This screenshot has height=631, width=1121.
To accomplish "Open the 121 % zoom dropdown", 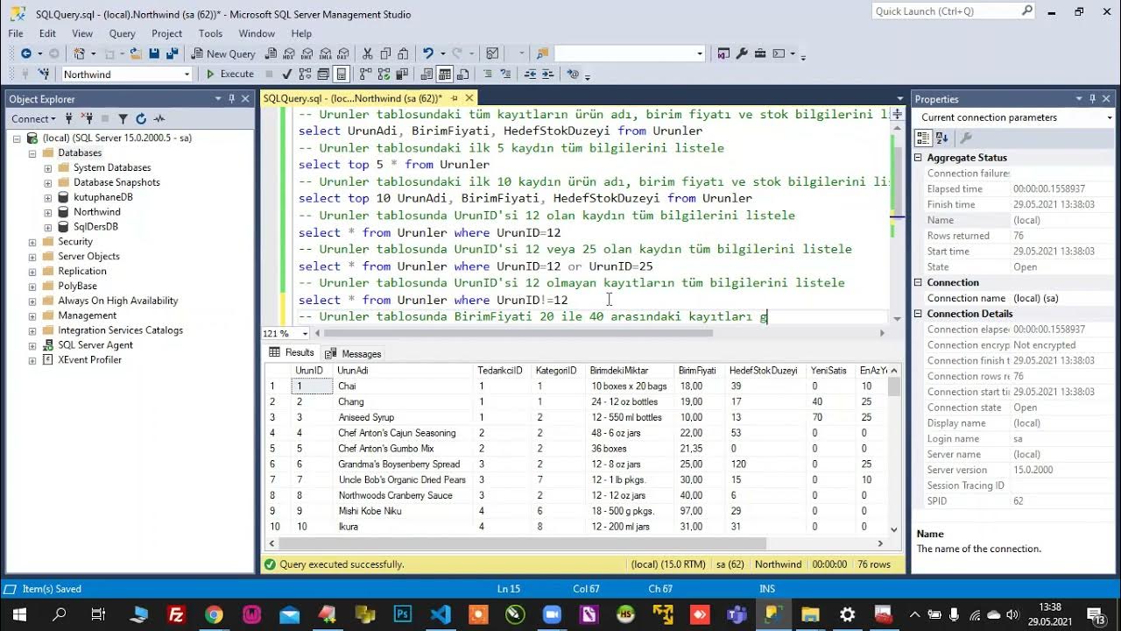I will click(305, 333).
